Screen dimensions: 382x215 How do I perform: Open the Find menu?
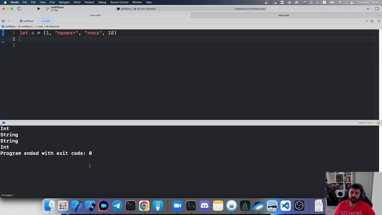click(52, 2)
